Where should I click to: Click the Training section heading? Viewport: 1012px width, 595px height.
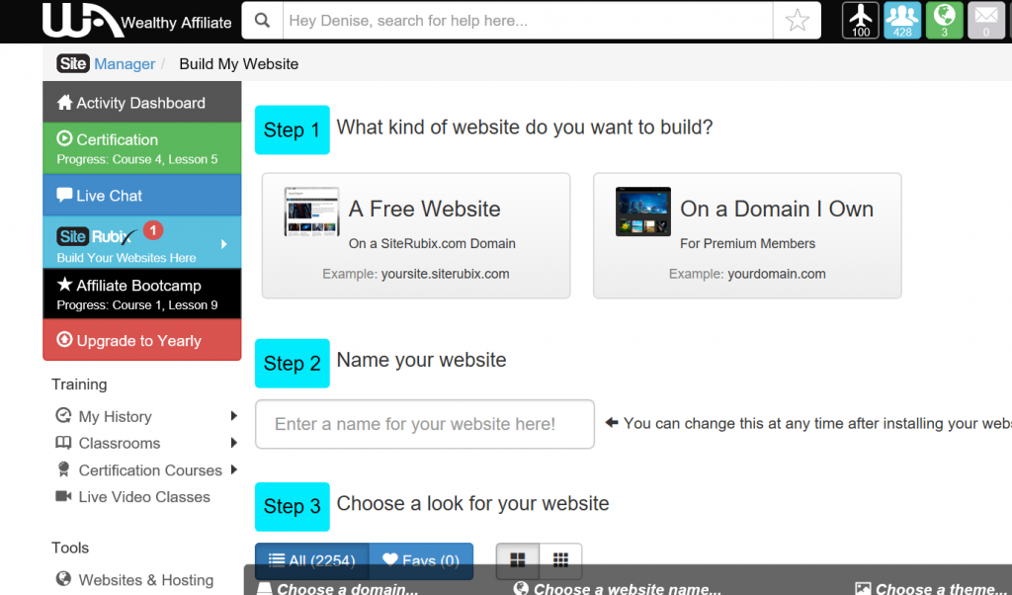pos(79,383)
